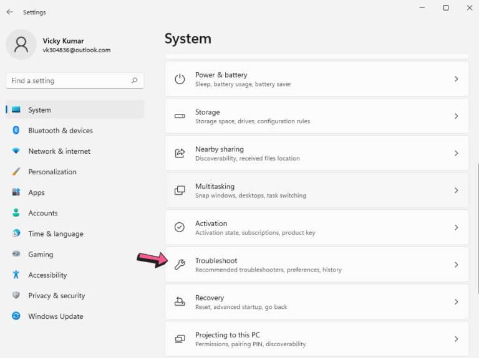Click the Activation checkmark icon

point(180,227)
